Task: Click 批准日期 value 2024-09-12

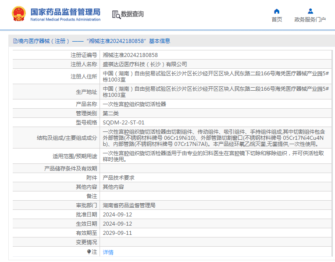Action: point(117,214)
